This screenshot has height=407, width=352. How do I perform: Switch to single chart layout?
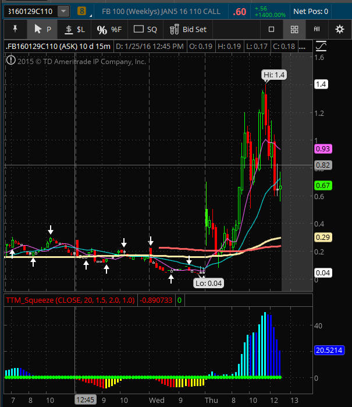(272, 29)
